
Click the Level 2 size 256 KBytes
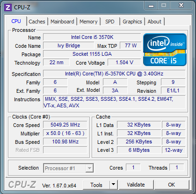139,142
